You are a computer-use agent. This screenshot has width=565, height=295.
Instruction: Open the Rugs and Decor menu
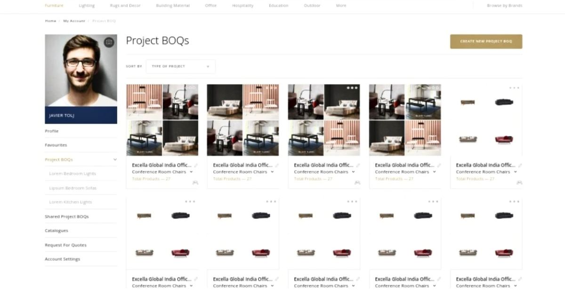126,6
